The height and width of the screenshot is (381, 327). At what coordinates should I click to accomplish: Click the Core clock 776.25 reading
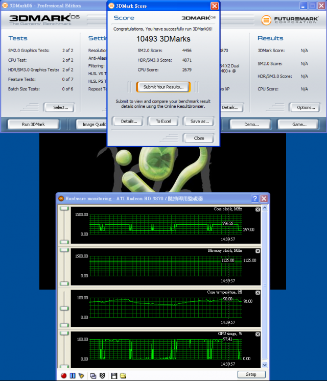click(x=228, y=223)
